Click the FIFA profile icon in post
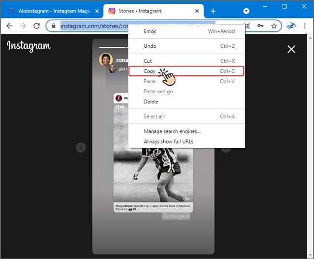314x259 pixels. click(x=119, y=98)
